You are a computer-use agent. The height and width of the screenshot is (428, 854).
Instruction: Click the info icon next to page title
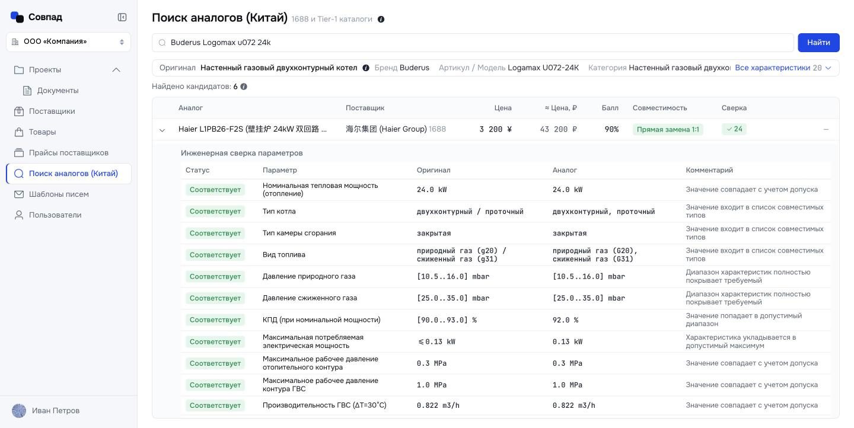coord(381,20)
